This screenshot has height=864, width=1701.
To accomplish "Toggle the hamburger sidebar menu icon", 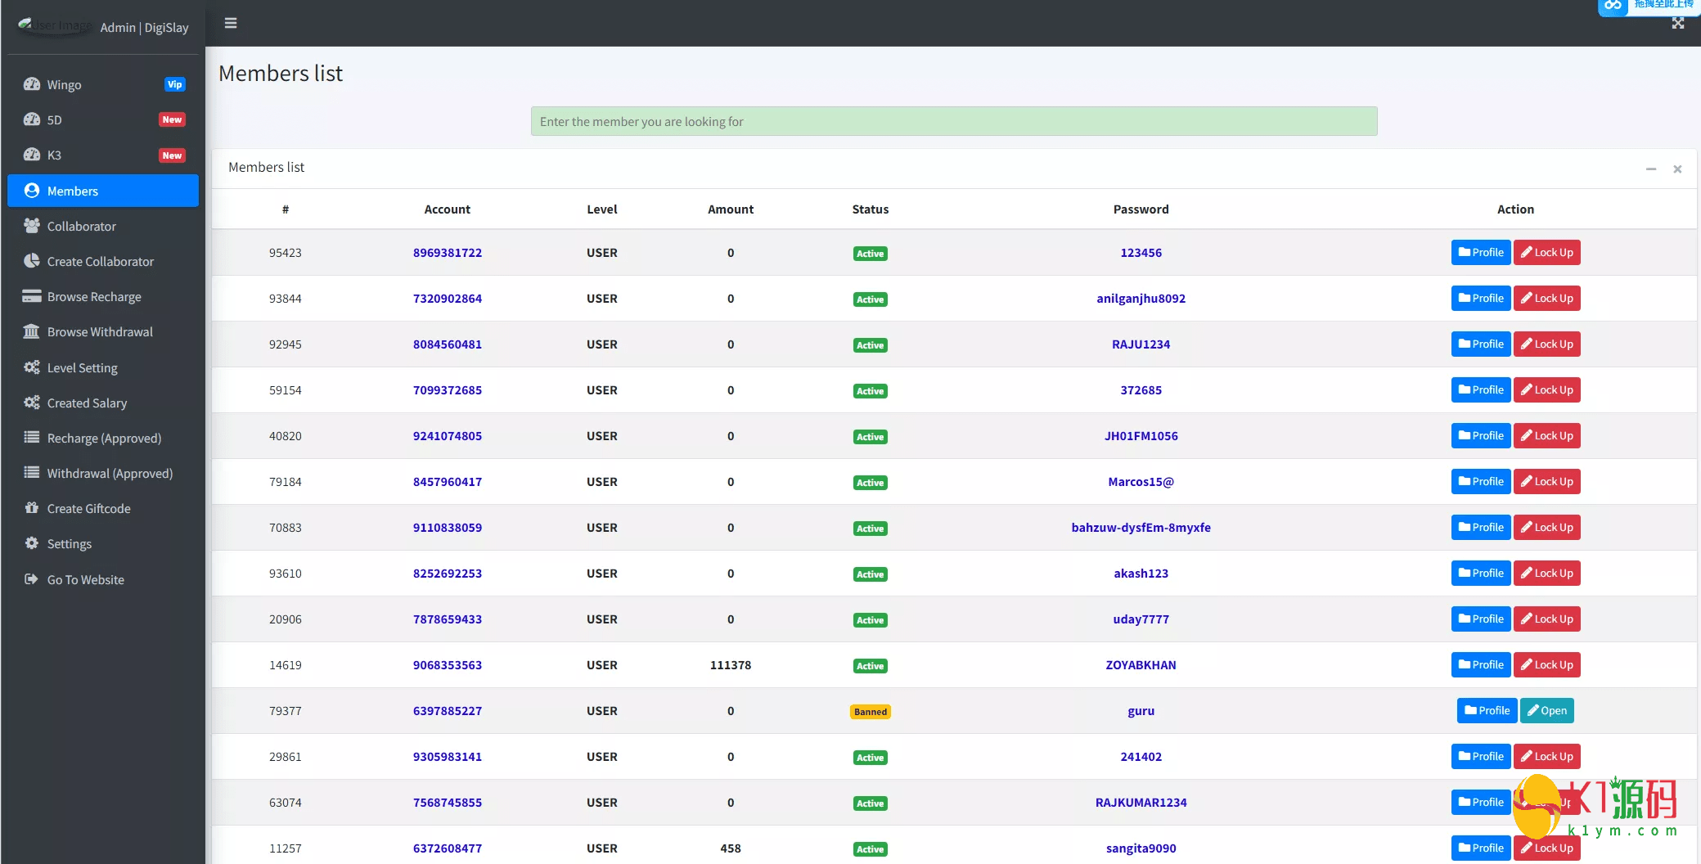I will pos(231,23).
